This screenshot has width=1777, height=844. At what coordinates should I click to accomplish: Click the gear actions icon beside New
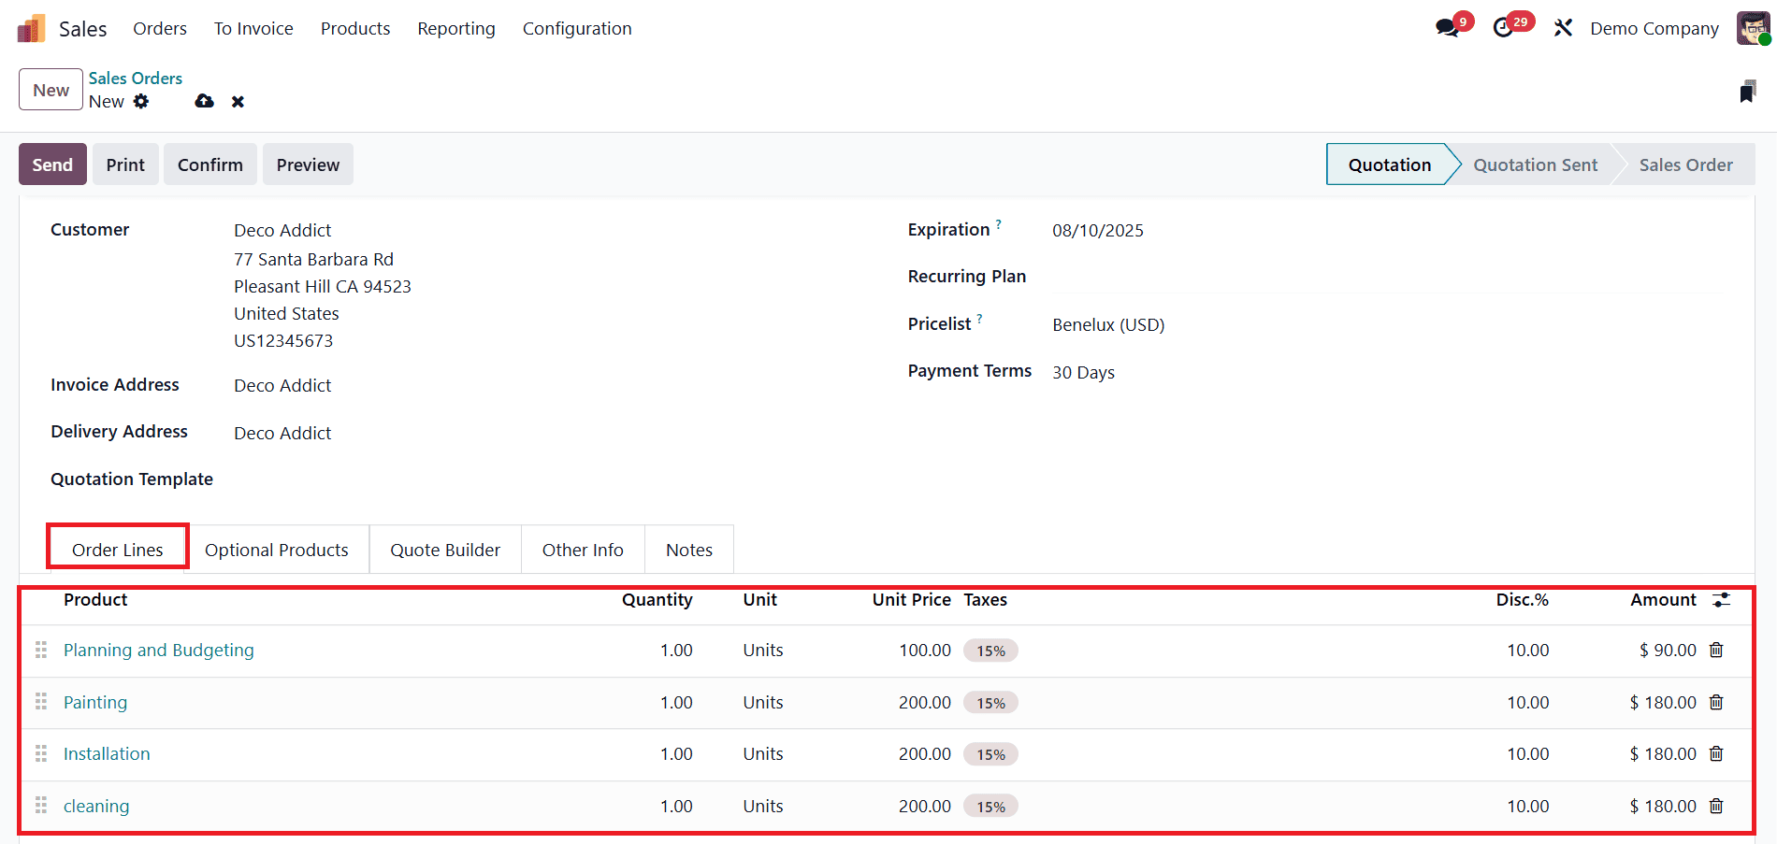(x=141, y=101)
